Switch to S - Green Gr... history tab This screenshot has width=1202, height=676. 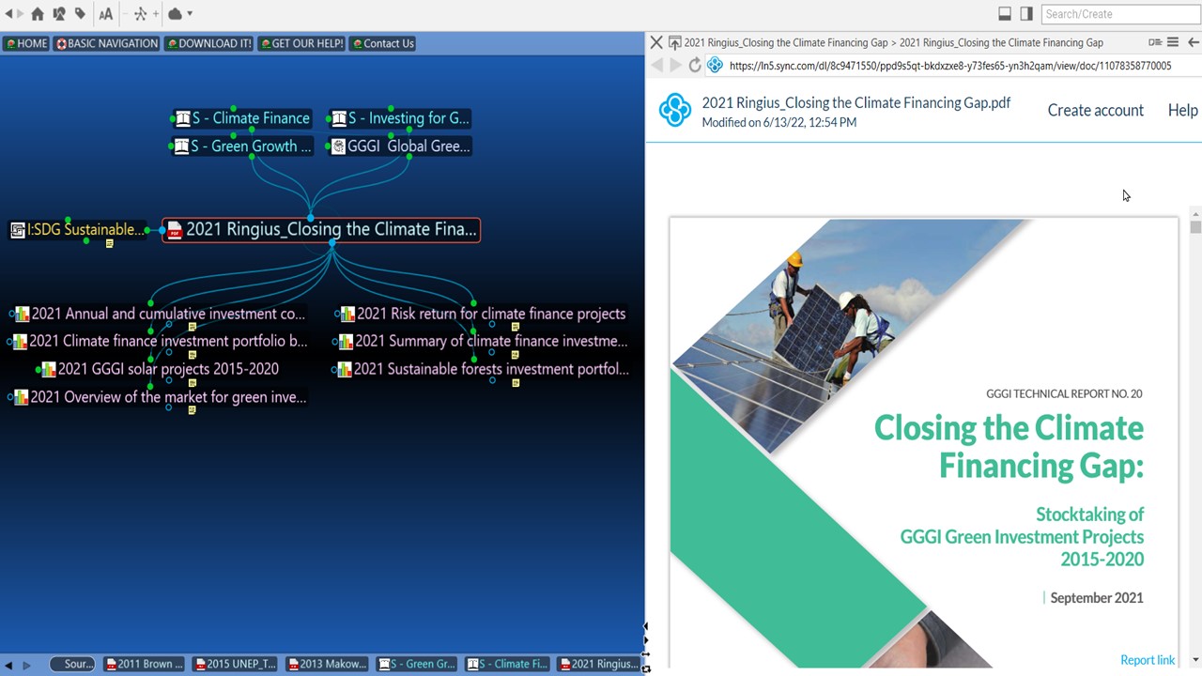tap(416, 664)
